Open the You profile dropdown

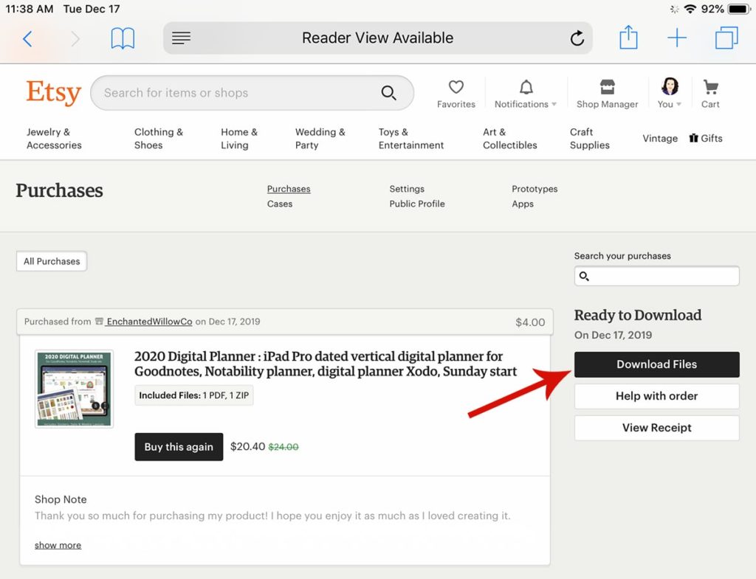[670, 94]
